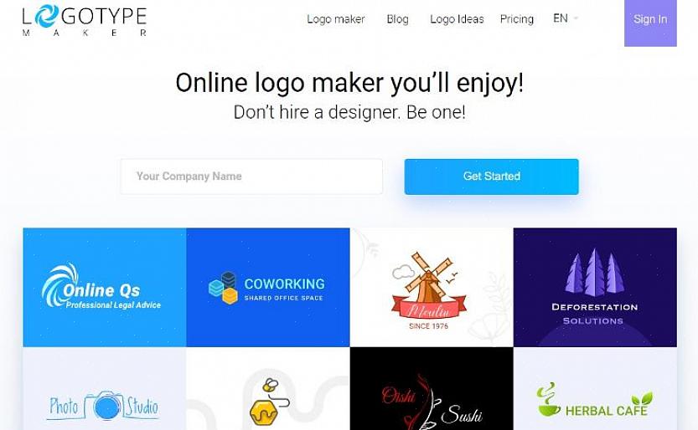Open the EN language dropdown
This screenshot has width=698, height=430.
click(566, 18)
